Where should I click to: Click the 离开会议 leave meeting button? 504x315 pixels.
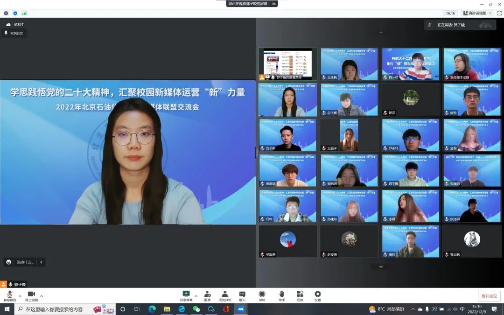click(489, 296)
